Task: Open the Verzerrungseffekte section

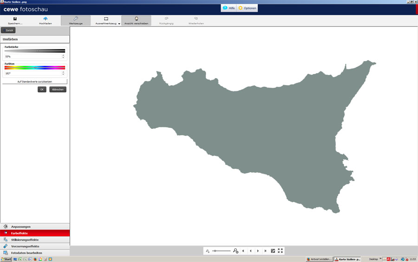Action: tap(35, 246)
